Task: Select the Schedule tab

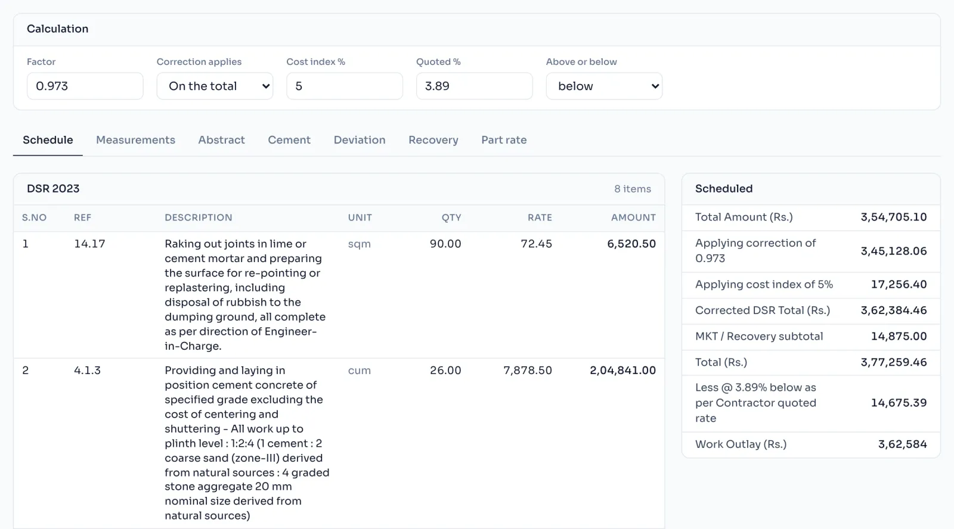Action: (48, 140)
